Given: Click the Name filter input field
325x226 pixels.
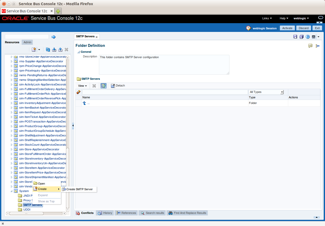Looking at the screenshot, I should click(165, 92).
